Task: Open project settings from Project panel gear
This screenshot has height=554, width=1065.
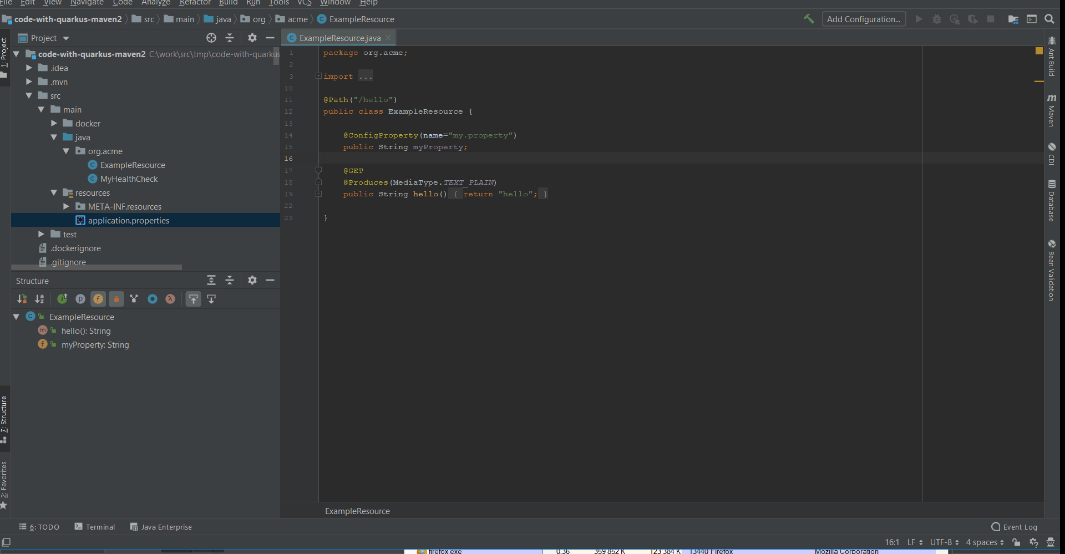Action: coord(252,38)
